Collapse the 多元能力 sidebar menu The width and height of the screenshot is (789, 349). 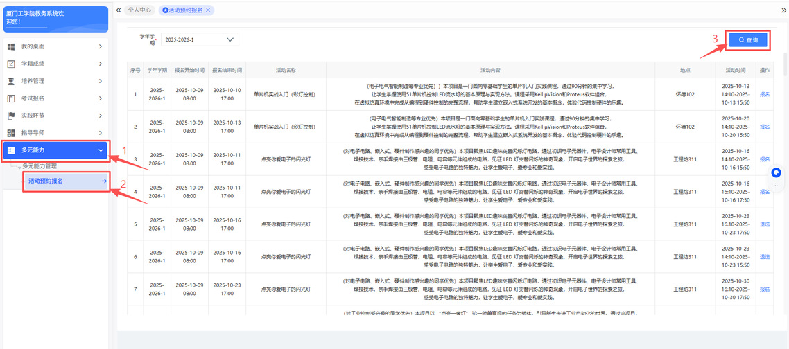[100, 150]
